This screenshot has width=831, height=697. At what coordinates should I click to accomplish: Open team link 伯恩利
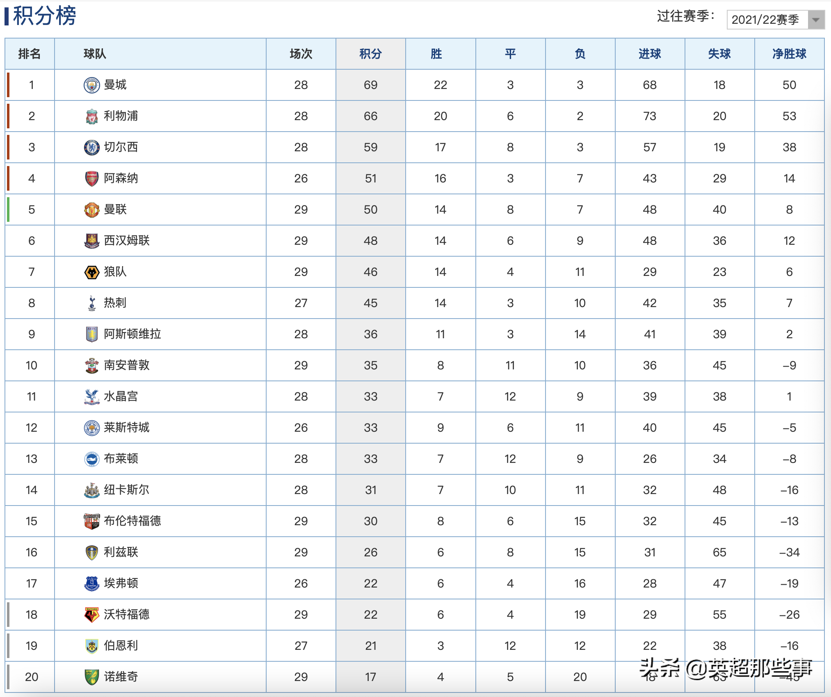click(121, 646)
